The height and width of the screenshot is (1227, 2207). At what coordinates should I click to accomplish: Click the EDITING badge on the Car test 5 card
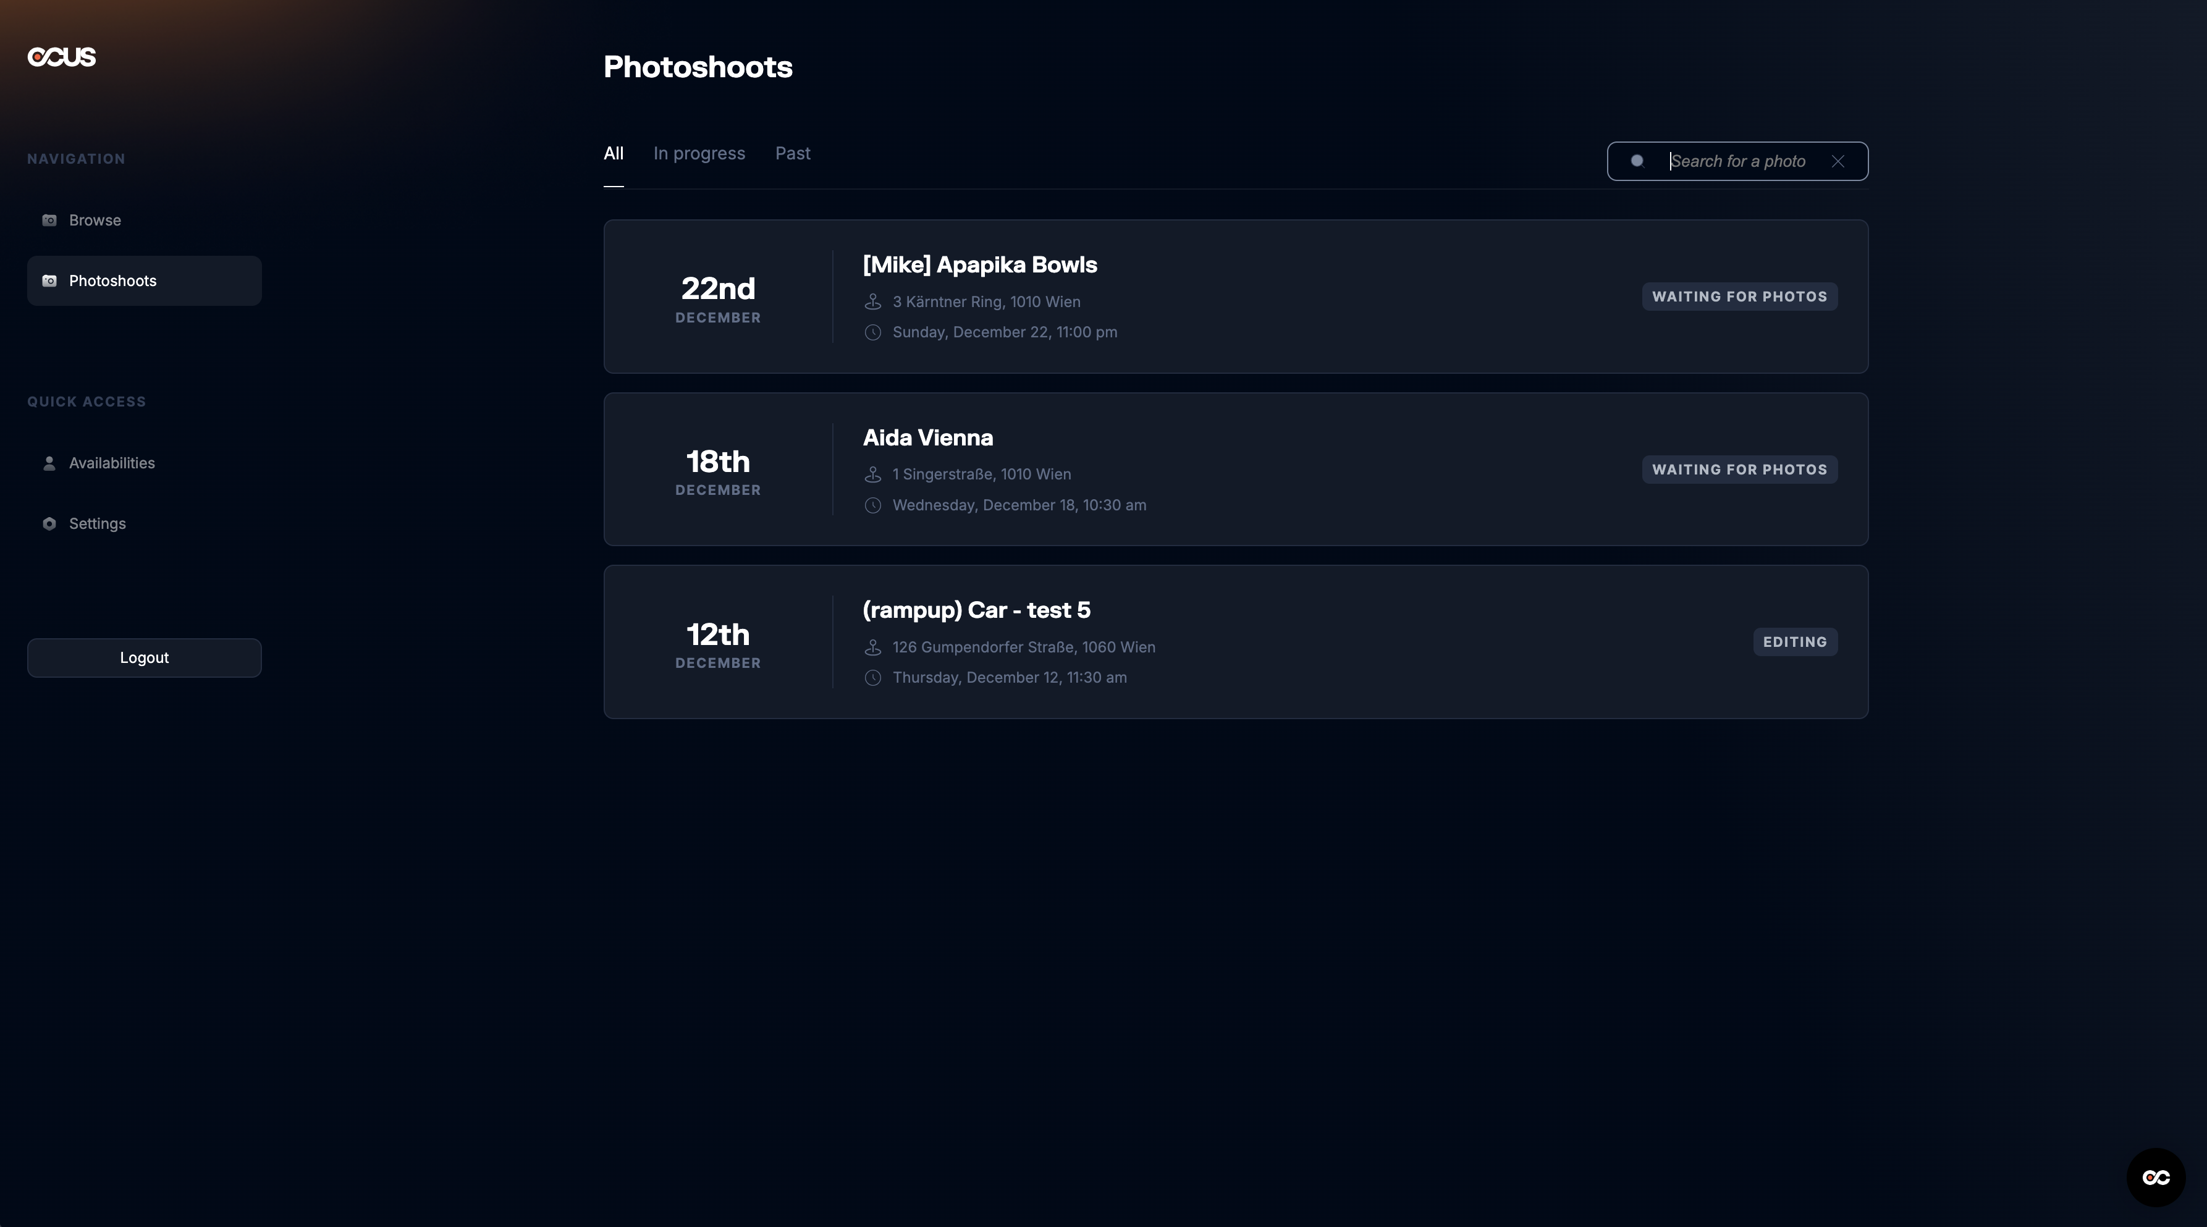coord(1795,642)
